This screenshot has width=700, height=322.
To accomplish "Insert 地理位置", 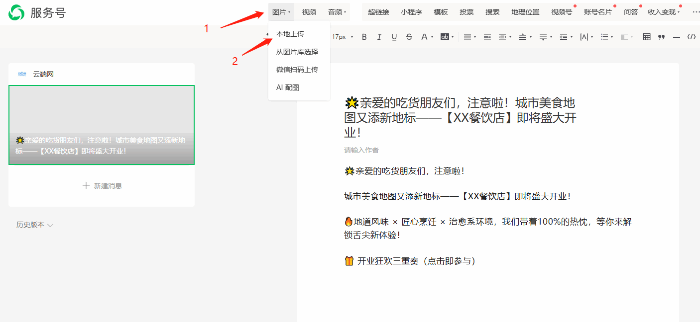I will [x=525, y=12].
